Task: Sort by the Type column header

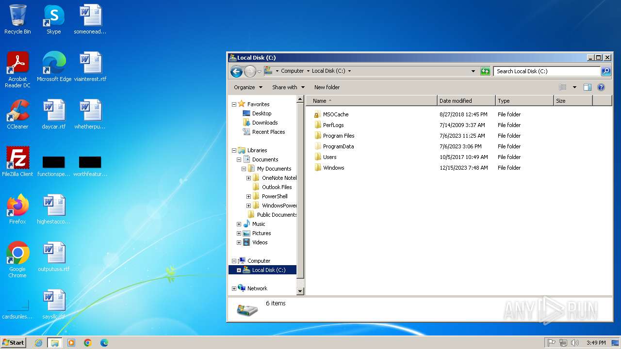Action: (x=524, y=101)
